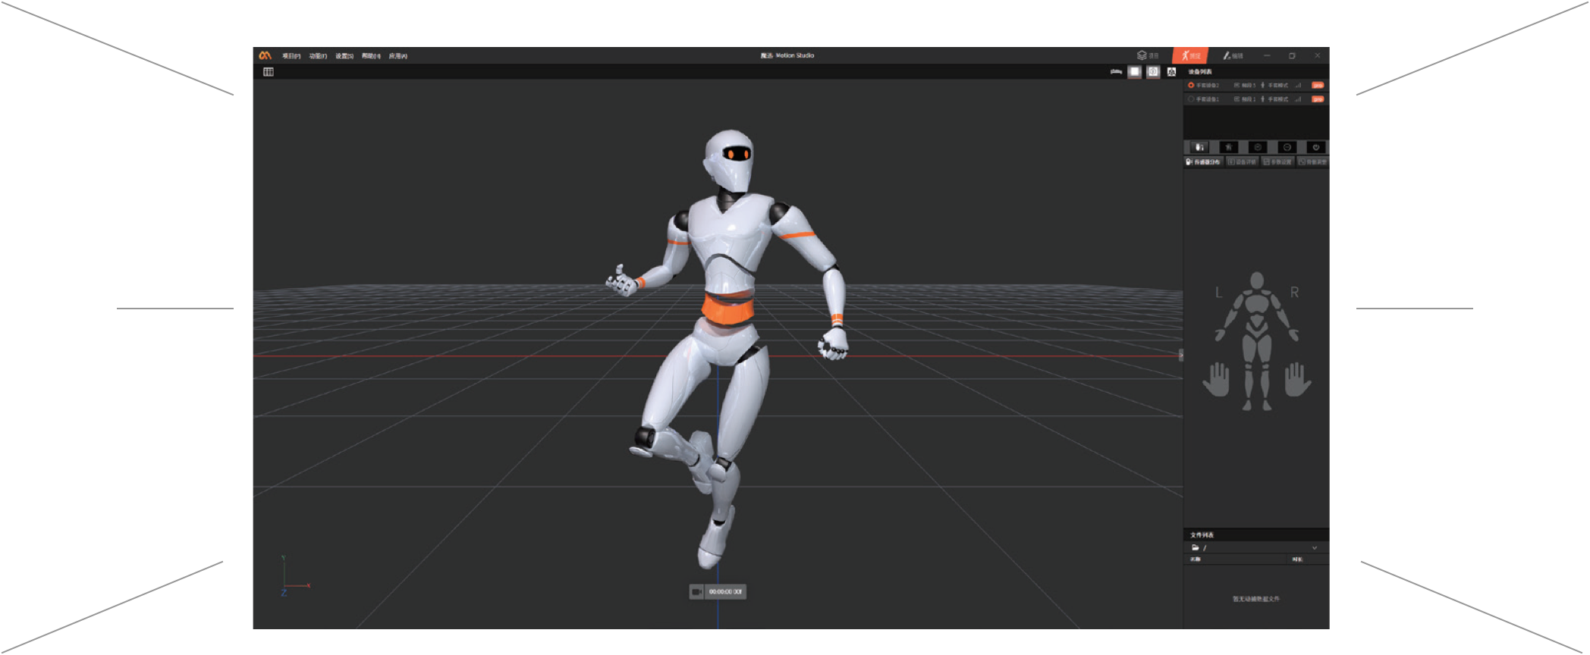Click the minus-circle icon button
The width and height of the screenshot is (1590, 655).
pyautogui.click(x=1287, y=147)
